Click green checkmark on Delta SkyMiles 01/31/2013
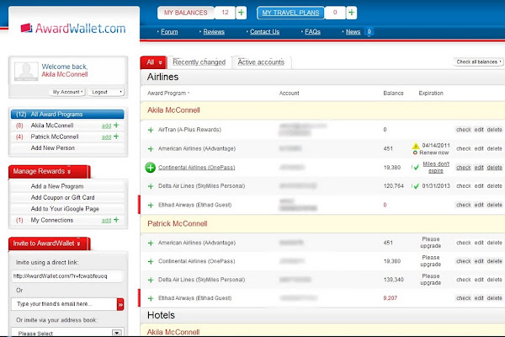Viewport: 505px width, 337px height. [x=416, y=185]
